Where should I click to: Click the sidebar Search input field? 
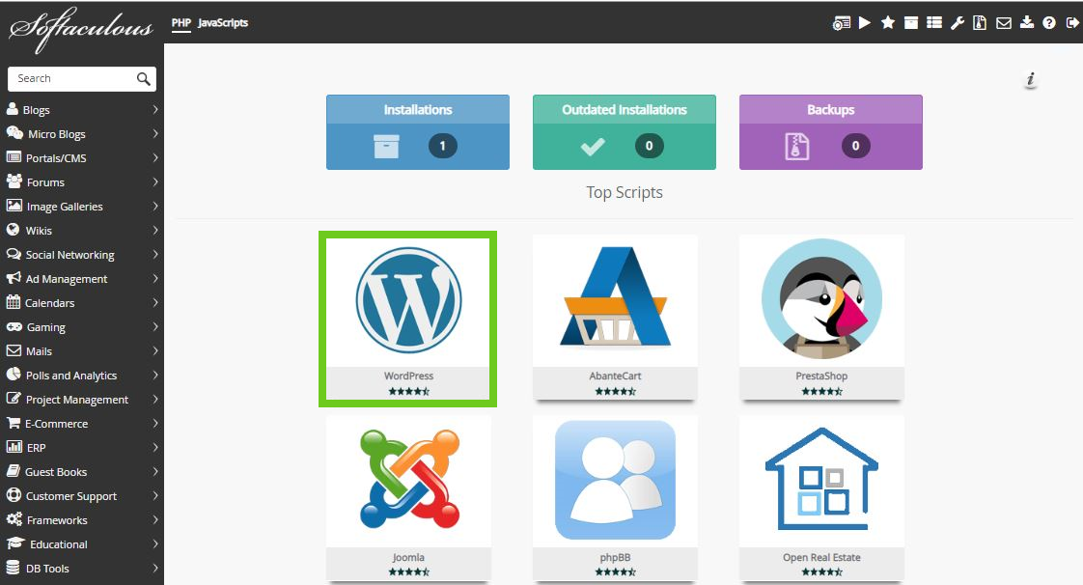coord(72,78)
